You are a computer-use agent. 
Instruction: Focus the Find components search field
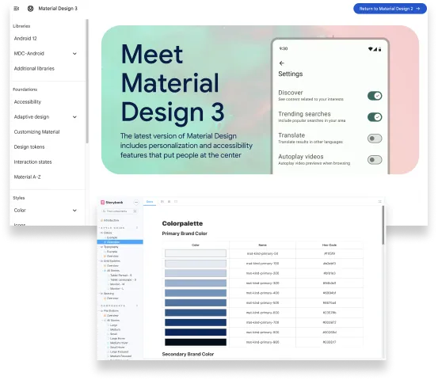(x=120, y=211)
